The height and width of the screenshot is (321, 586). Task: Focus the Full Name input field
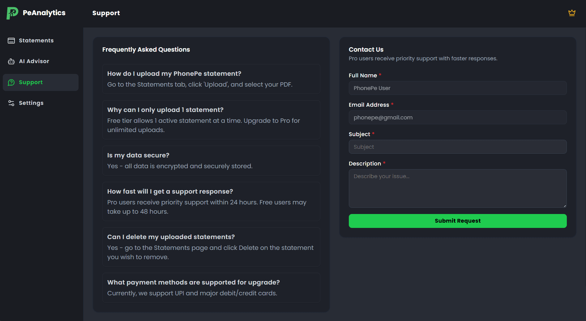[458, 88]
